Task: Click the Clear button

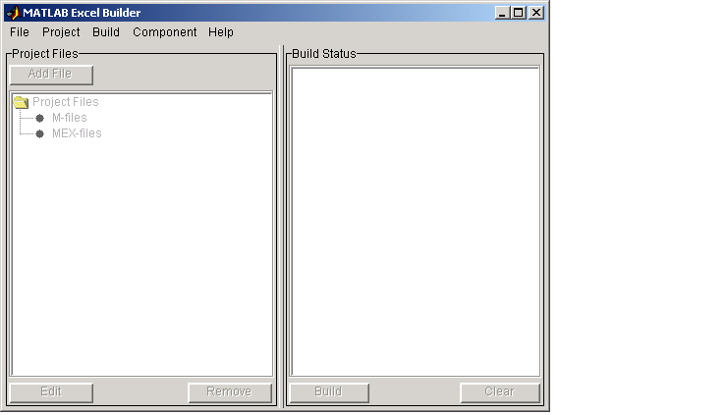Action: pos(500,392)
